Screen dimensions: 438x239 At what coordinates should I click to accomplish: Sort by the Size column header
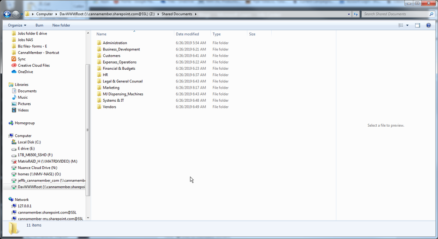(x=252, y=34)
